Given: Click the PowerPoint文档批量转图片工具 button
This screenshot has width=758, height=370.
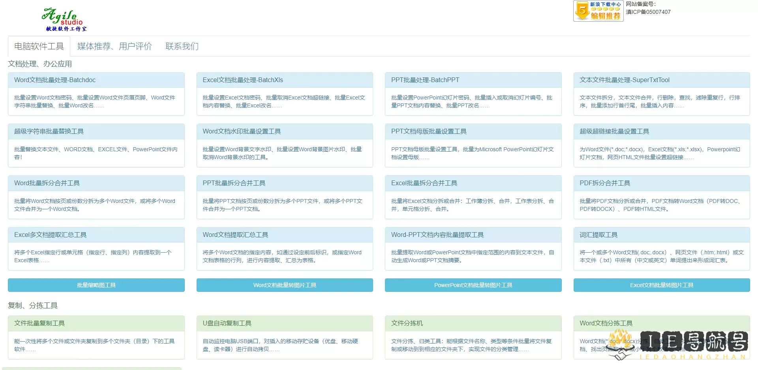Looking at the screenshot, I should click(473, 285).
